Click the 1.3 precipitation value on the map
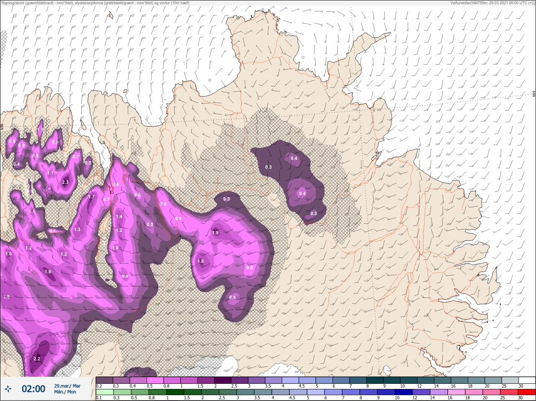Viewport: 536px width, 401px height. coord(77,230)
